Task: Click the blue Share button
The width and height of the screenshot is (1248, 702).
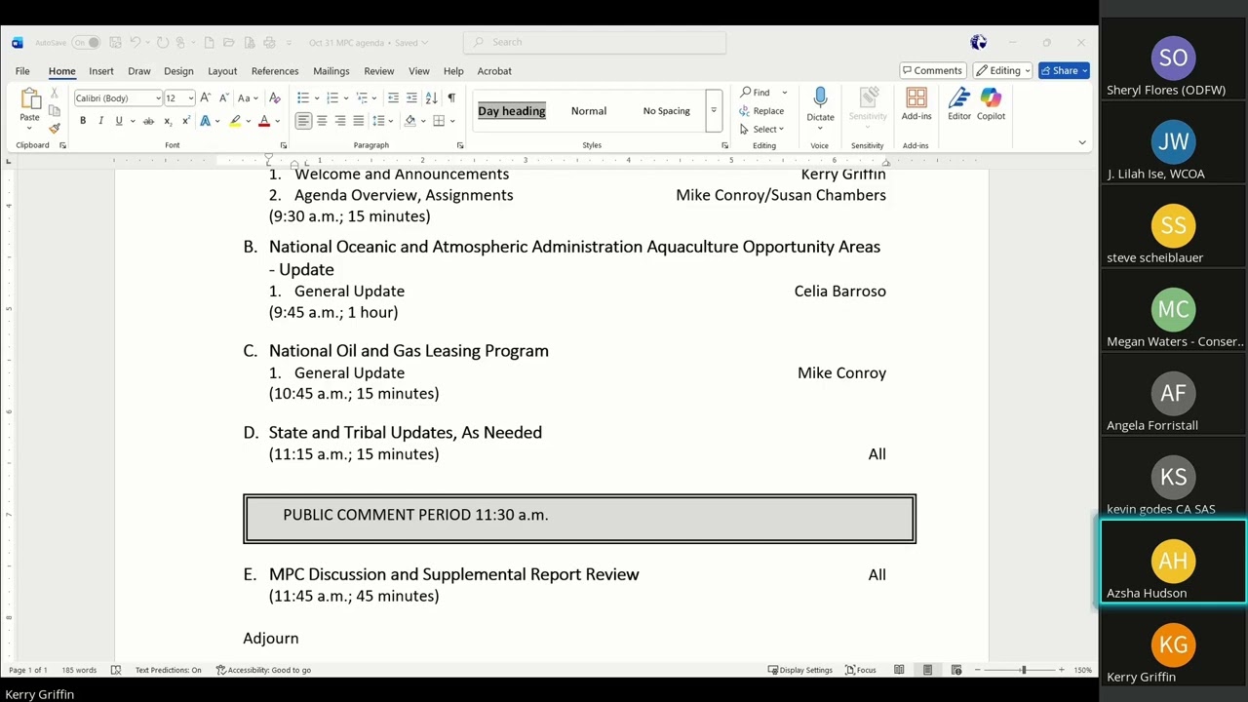Action: [1064, 70]
